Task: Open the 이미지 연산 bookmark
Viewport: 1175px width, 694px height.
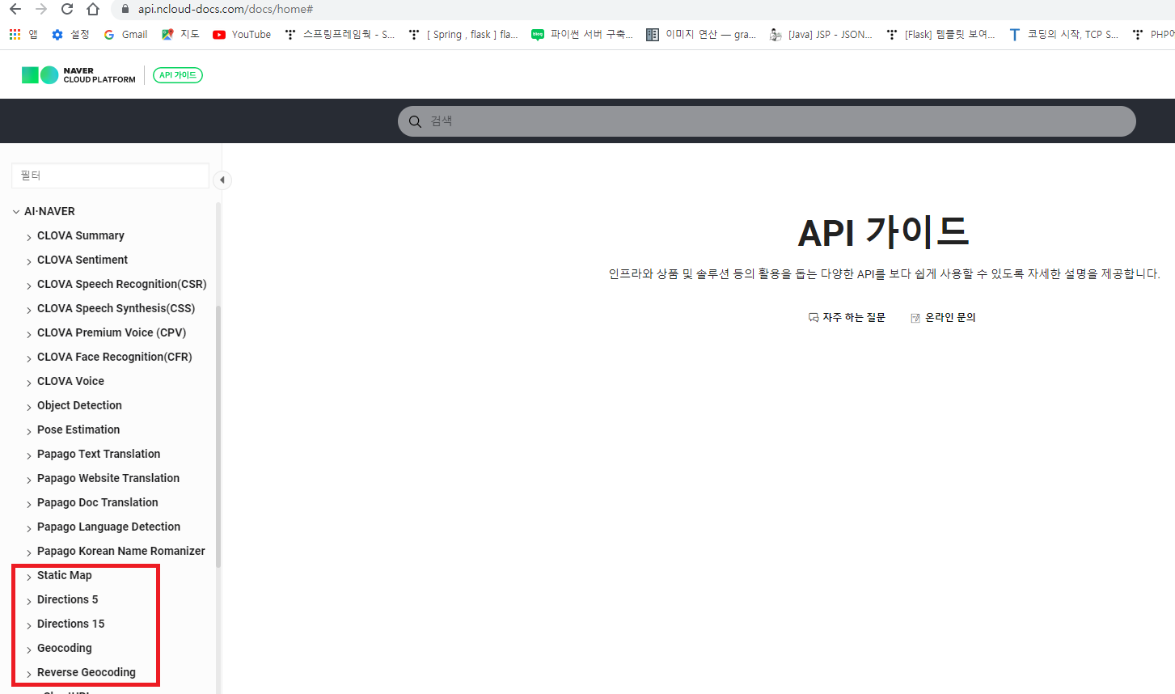Action: click(701, 35)
